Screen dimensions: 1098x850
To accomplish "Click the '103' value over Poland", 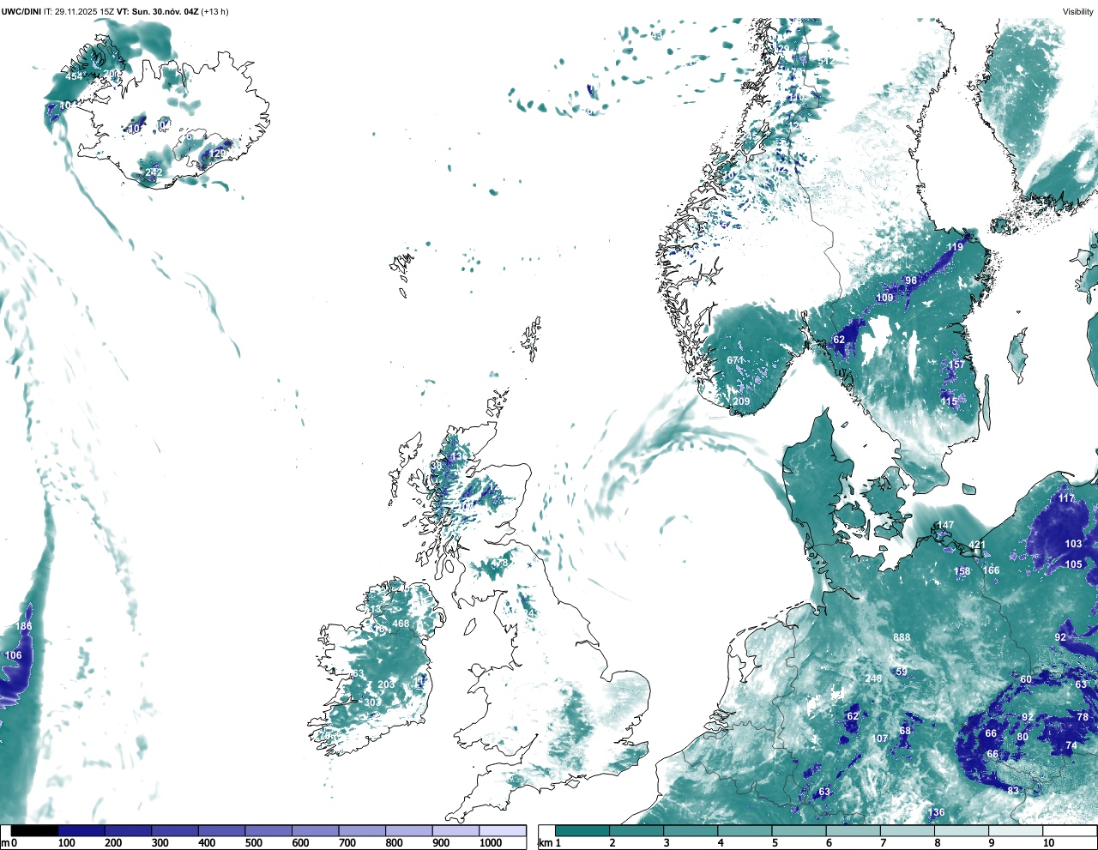I will (x=1074, y=544).
